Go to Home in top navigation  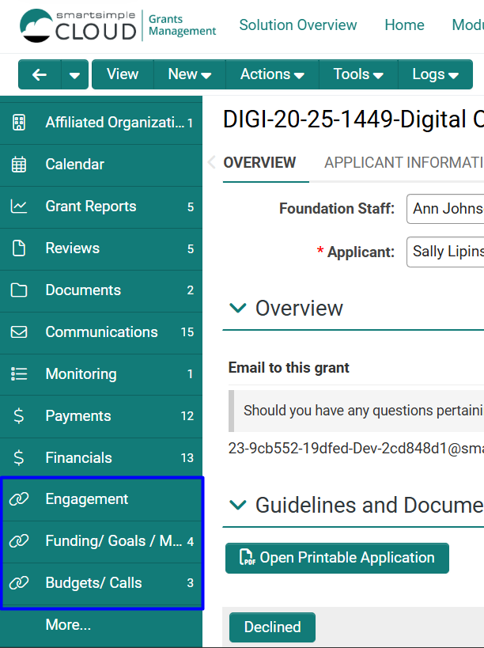coord(404,25)
